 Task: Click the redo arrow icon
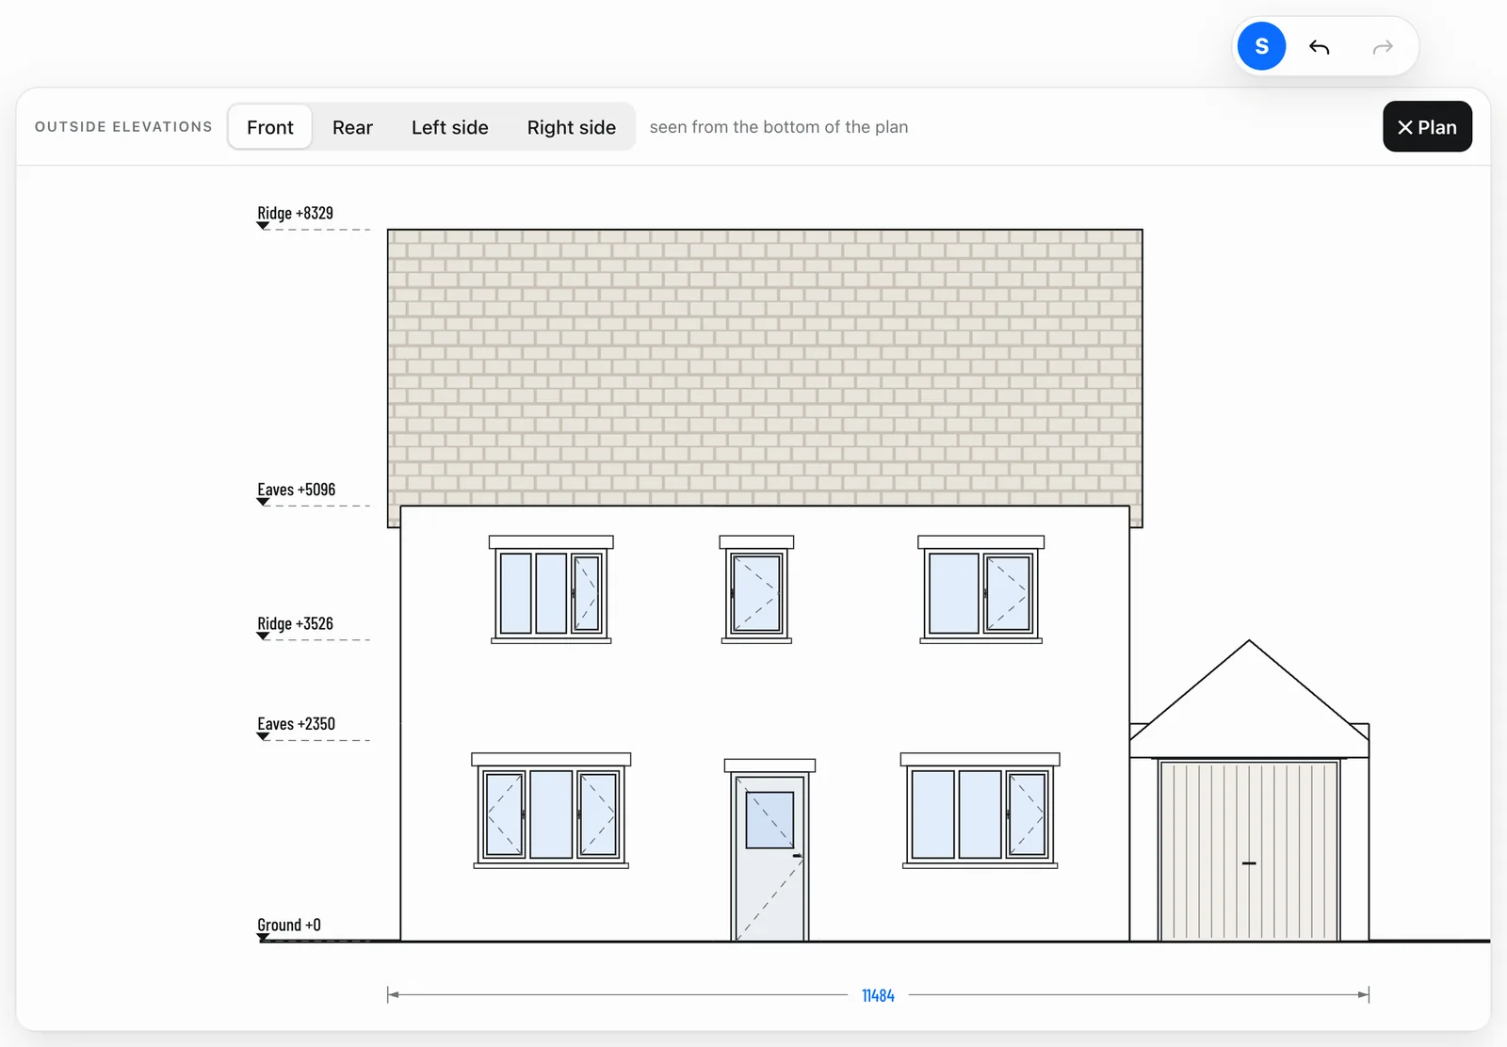point(1383,47)
